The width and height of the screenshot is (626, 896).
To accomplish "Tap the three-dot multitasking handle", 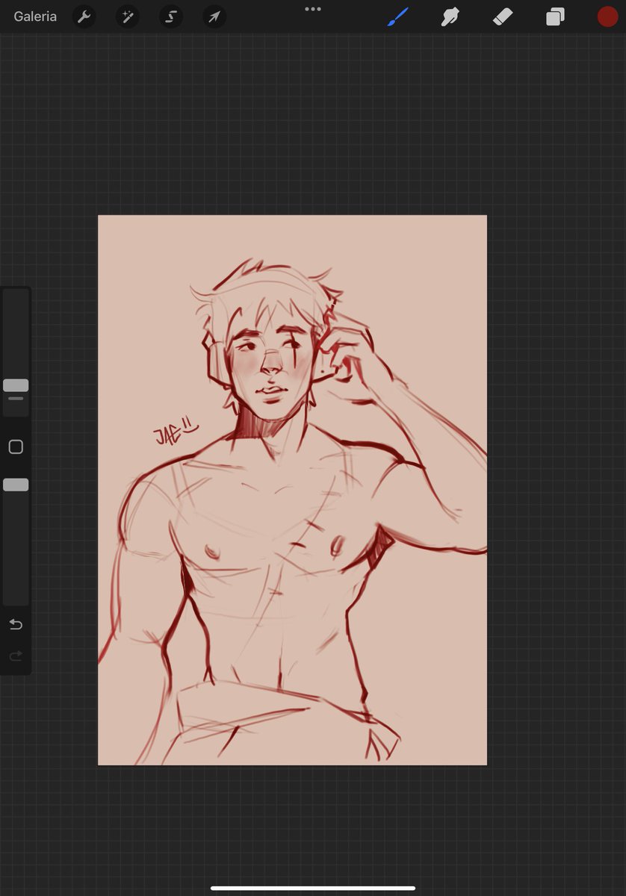I will click(x=313, y=9).
